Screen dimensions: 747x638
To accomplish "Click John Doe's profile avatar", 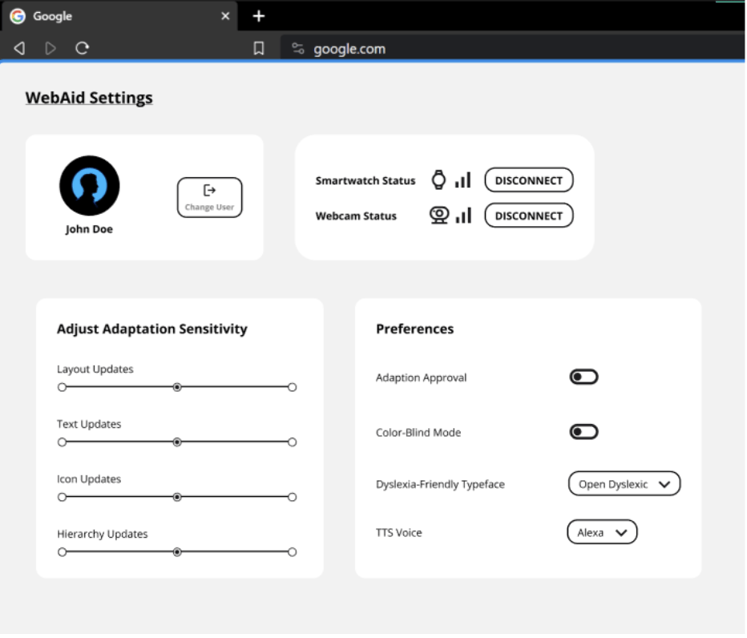I will point(90,186).
